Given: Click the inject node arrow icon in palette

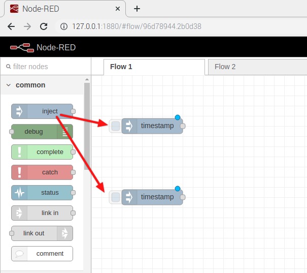Looking at the screenshot, I should [19, 111].
